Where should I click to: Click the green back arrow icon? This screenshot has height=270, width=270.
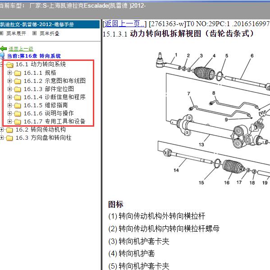4,49
